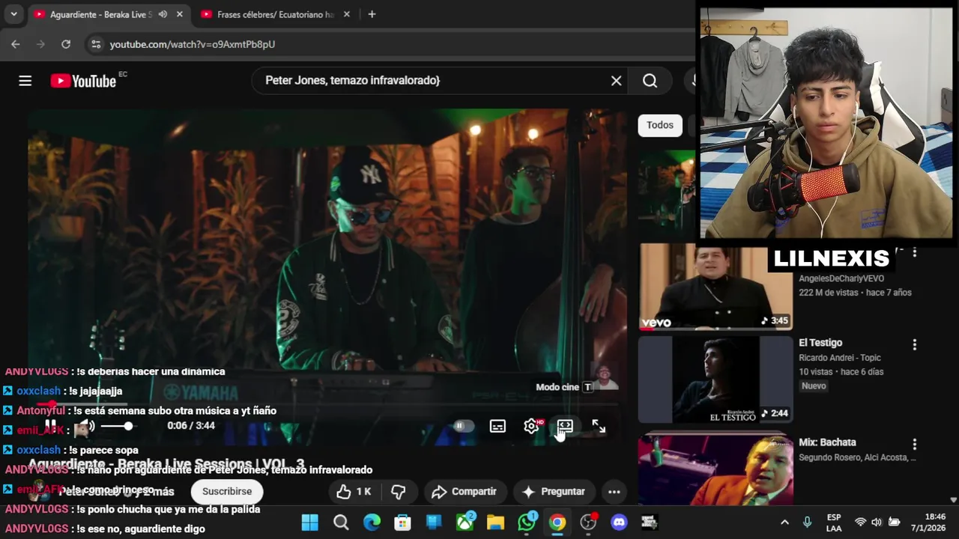This screenshot has width=959, height=539.
Task: Toggle the autoplay switch in player
Action: click(464, 426)
